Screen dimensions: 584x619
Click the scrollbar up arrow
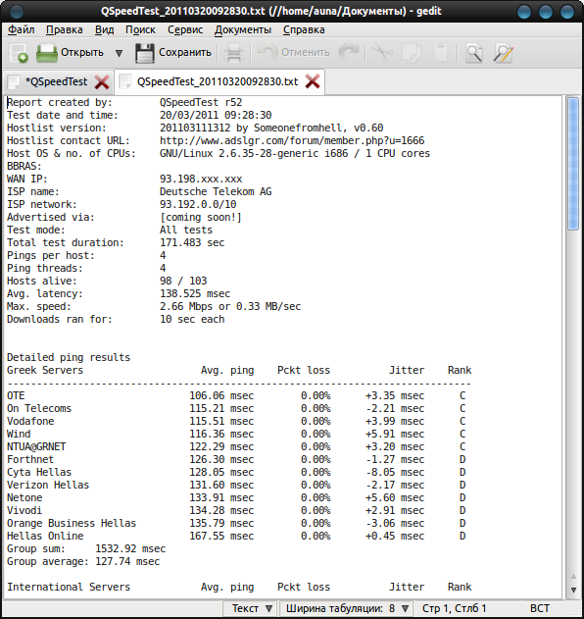573,577
